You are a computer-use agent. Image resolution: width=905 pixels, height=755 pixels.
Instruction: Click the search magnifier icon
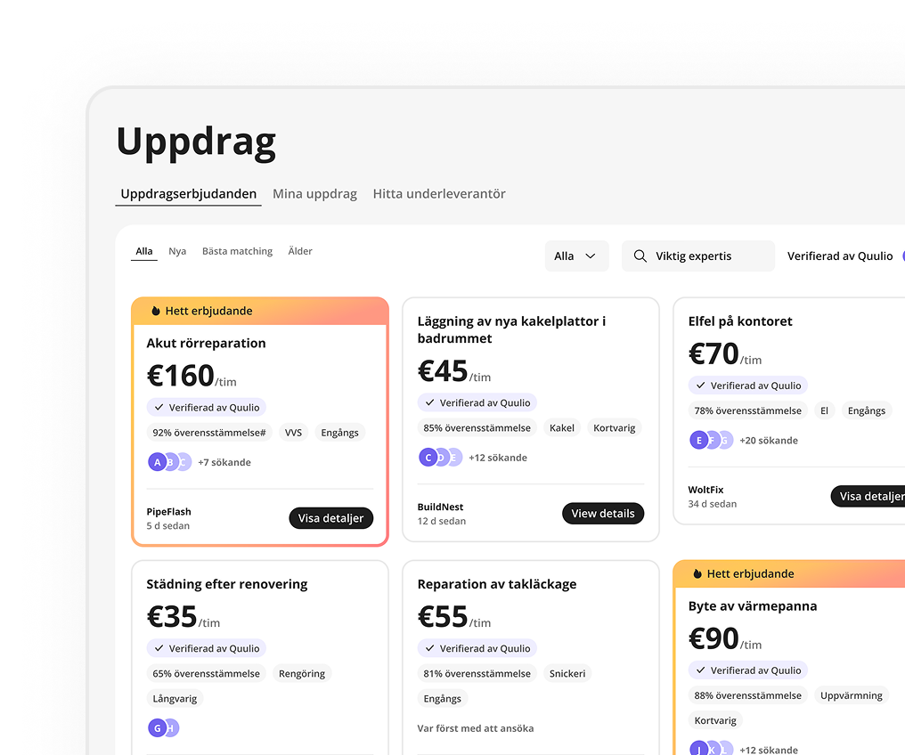coord(640,256)
